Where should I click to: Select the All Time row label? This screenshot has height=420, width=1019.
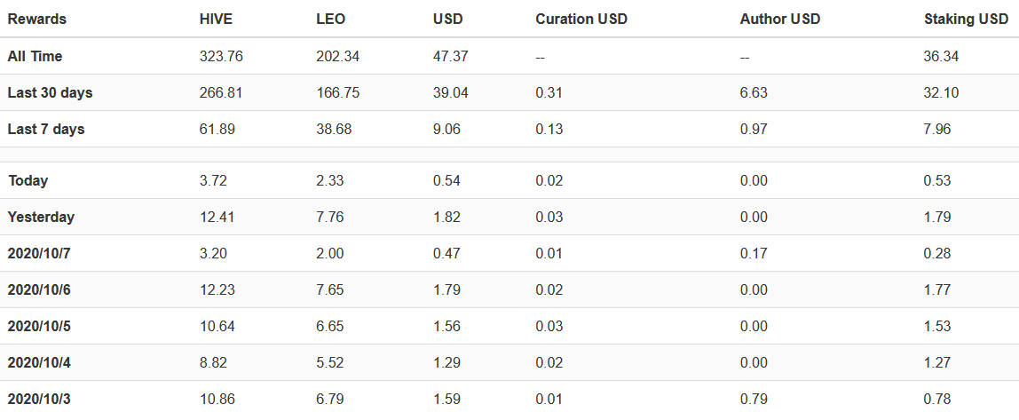click(36, 57)
